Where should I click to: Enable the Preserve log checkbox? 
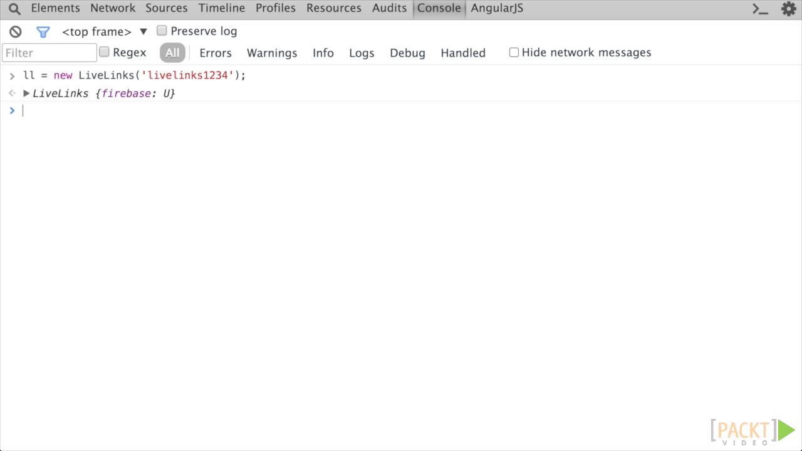click(162, 31)
